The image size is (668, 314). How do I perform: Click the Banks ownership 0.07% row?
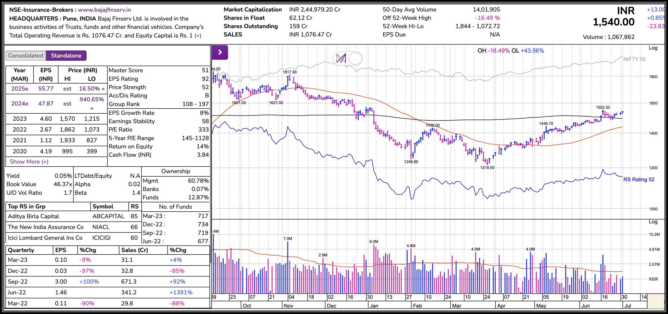click(176, 189)
